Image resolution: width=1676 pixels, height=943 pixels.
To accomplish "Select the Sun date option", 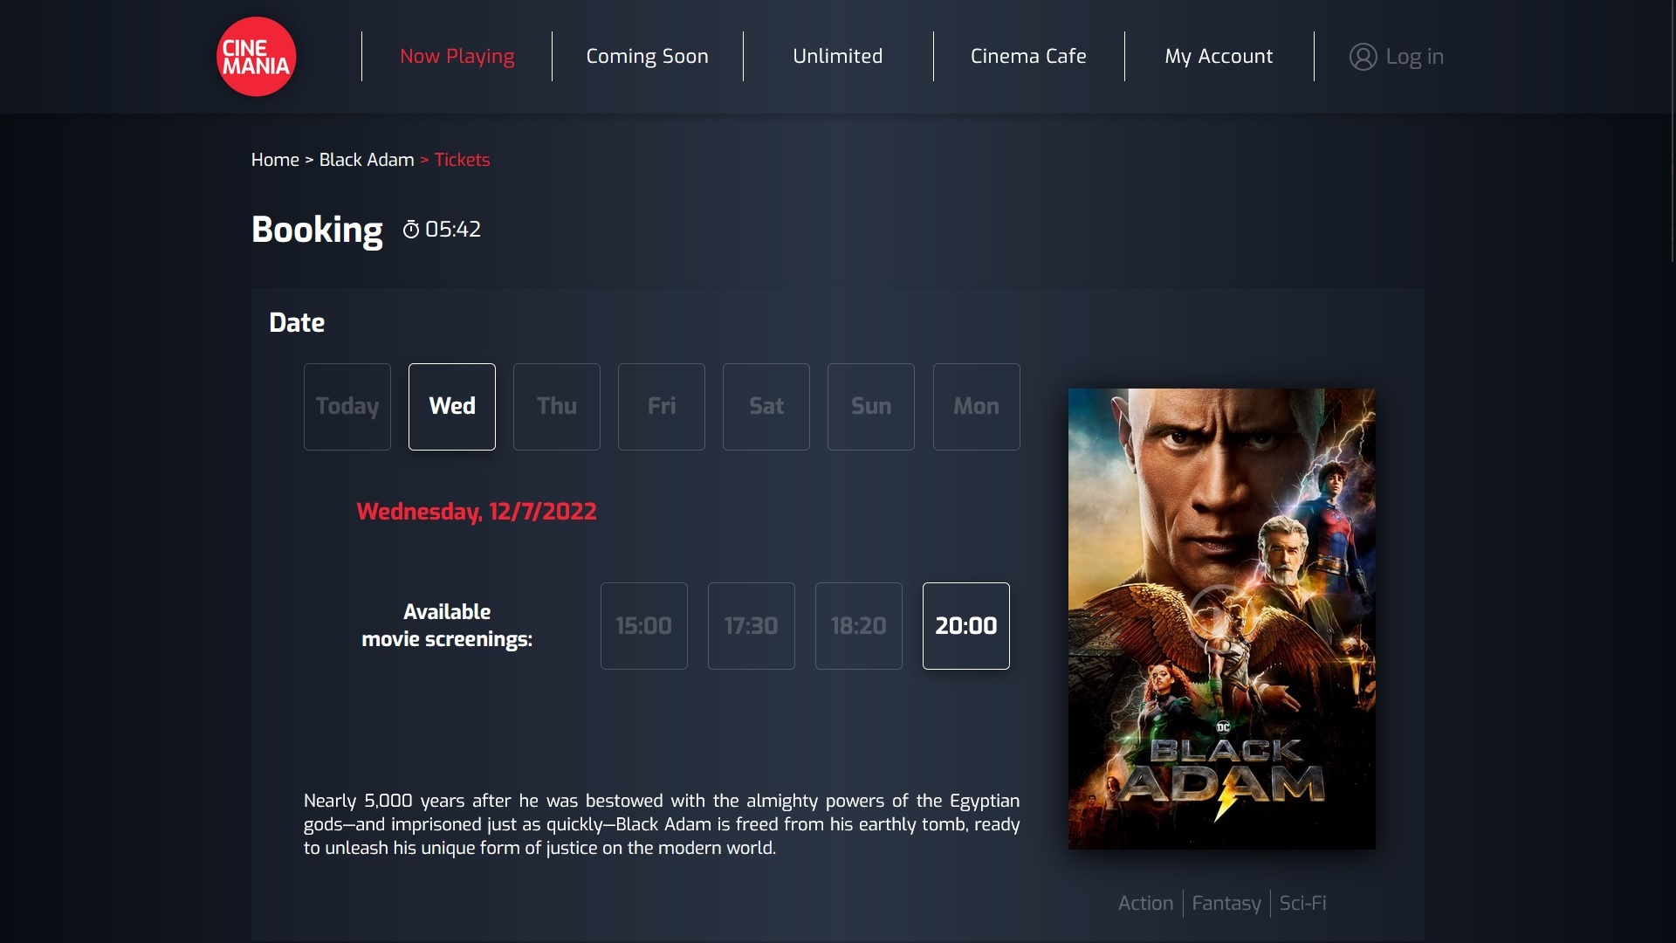I will click(x=870, y=406).
